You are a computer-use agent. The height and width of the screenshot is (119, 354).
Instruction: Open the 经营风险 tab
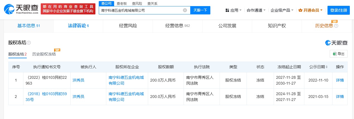[128, 26]
